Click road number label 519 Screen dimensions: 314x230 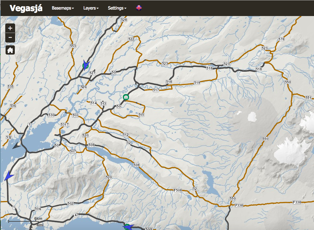[197, 83]
